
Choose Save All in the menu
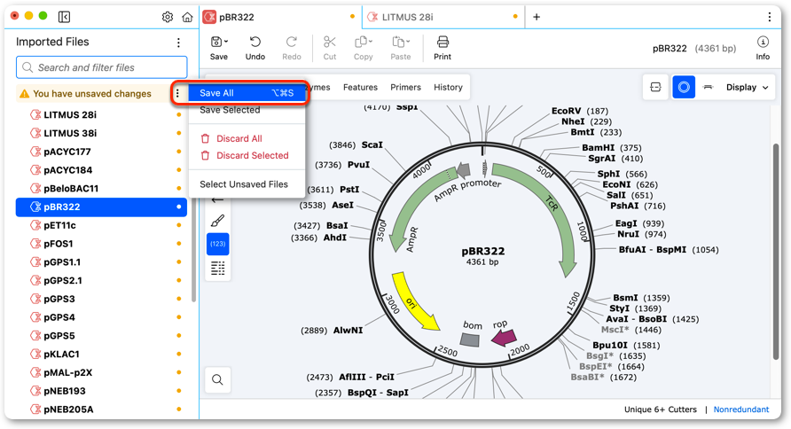pos(247,93)
